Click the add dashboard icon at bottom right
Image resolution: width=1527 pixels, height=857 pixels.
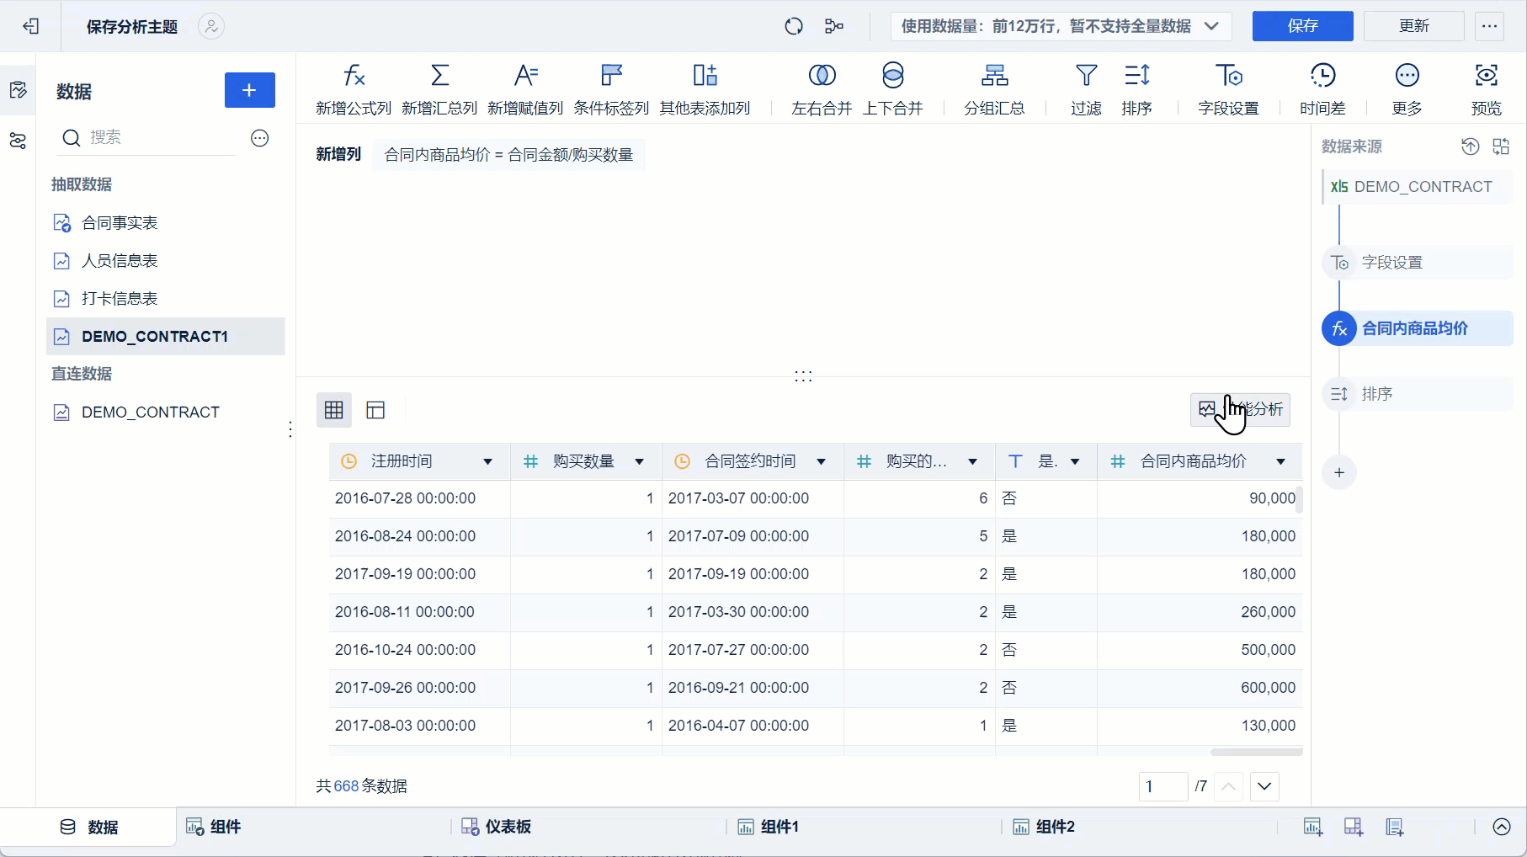point(1354,827)
